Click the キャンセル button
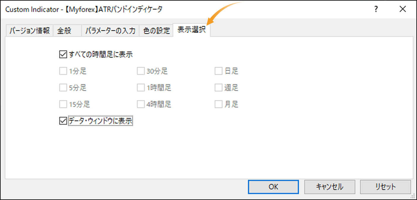 (x=330, y=187)
